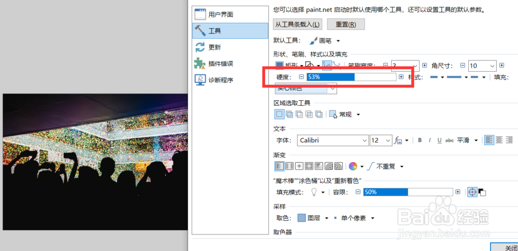Select the Replace selection mode icon

[280, 114]
